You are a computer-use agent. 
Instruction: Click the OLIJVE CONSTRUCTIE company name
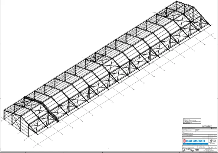coord(196,141)
